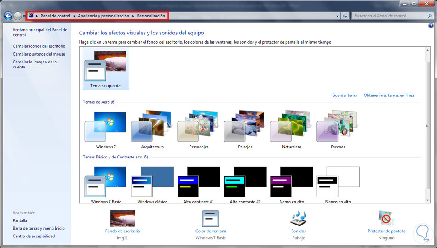Viewport: 437px width, 248px height.
Task: Apply the Personajes theme
Action: pyautogui.click(x=199, y=130)
